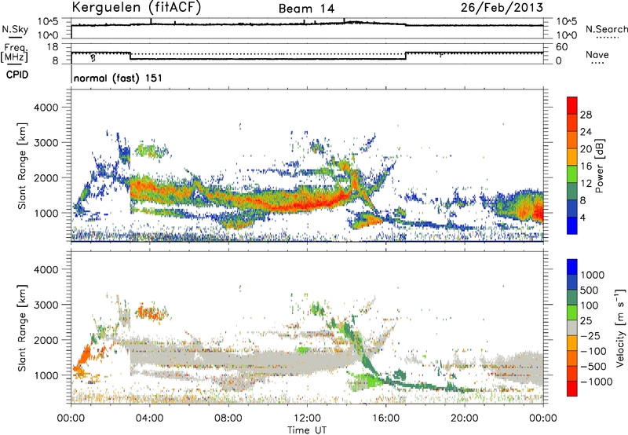
Task: Click the 28 tick on power colorbar
Action: pyautogui.click(x=586, y=115)
